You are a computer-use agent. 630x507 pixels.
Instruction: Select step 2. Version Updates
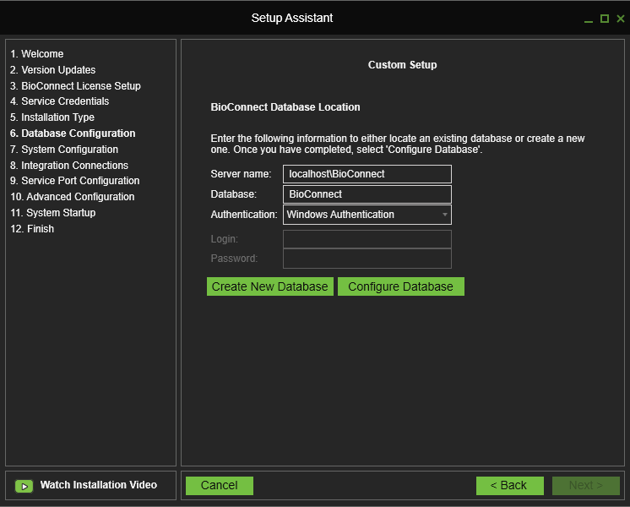coord(53,70)
